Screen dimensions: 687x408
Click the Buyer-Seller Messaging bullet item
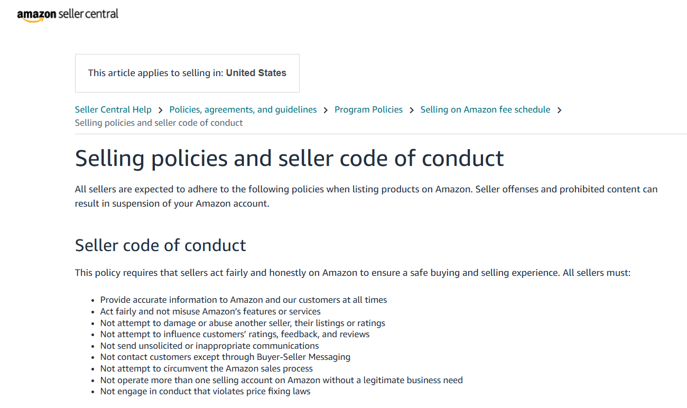[225, 357]
